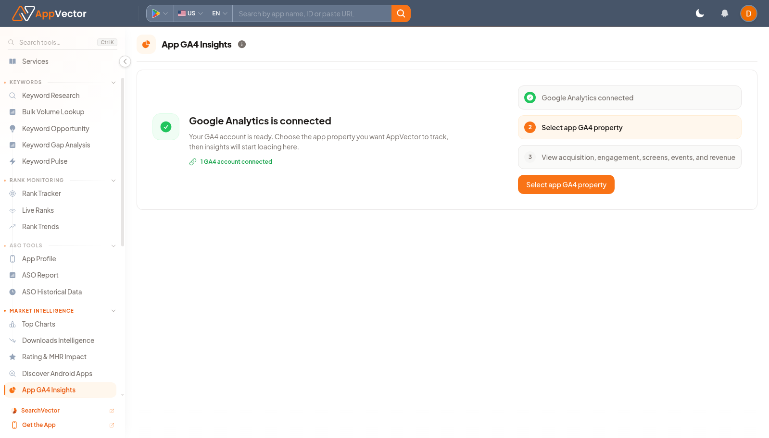Collapse the Keywords section
This screenshot has height=438, width=769.
pos(113,83)
